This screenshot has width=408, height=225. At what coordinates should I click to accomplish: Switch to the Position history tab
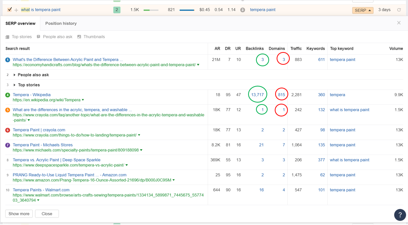(x=61, y=23)
